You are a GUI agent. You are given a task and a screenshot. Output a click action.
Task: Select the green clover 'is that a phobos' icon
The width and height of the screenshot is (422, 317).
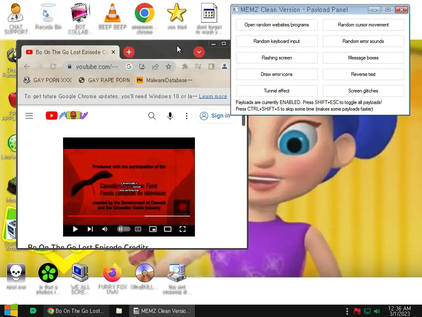(48, 279)
